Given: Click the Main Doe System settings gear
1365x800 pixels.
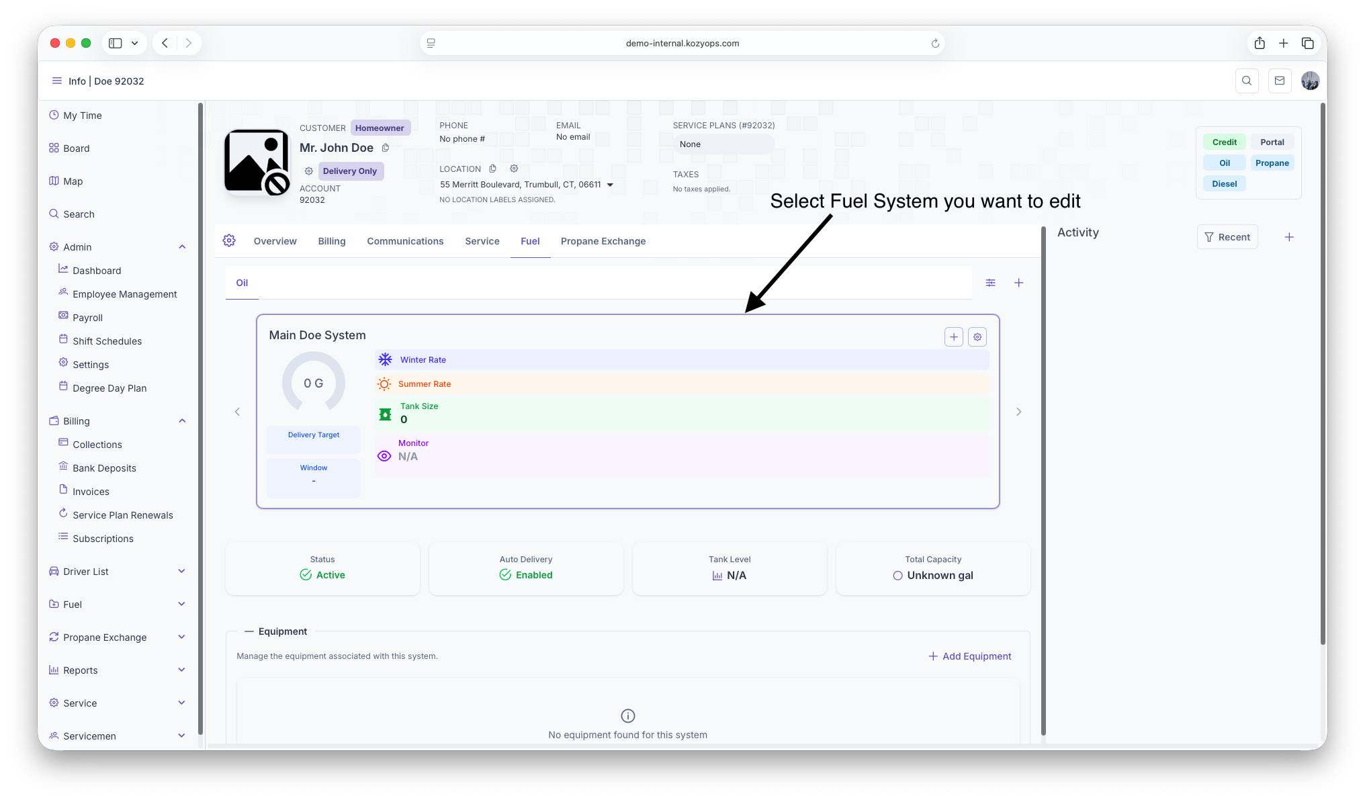Looking at the screenshot, I should pos(977,337).
